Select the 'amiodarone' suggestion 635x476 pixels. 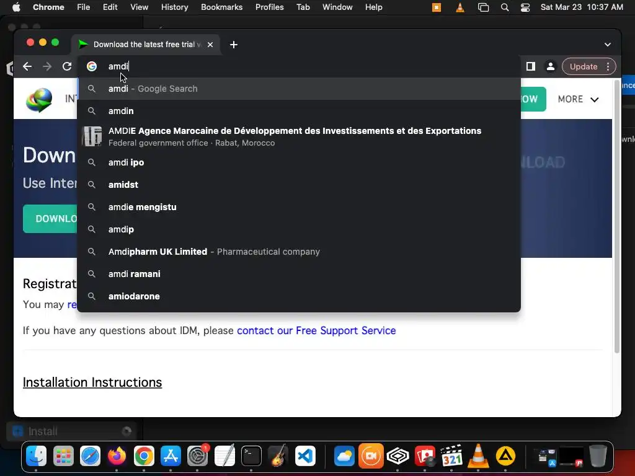coord(299,296)
